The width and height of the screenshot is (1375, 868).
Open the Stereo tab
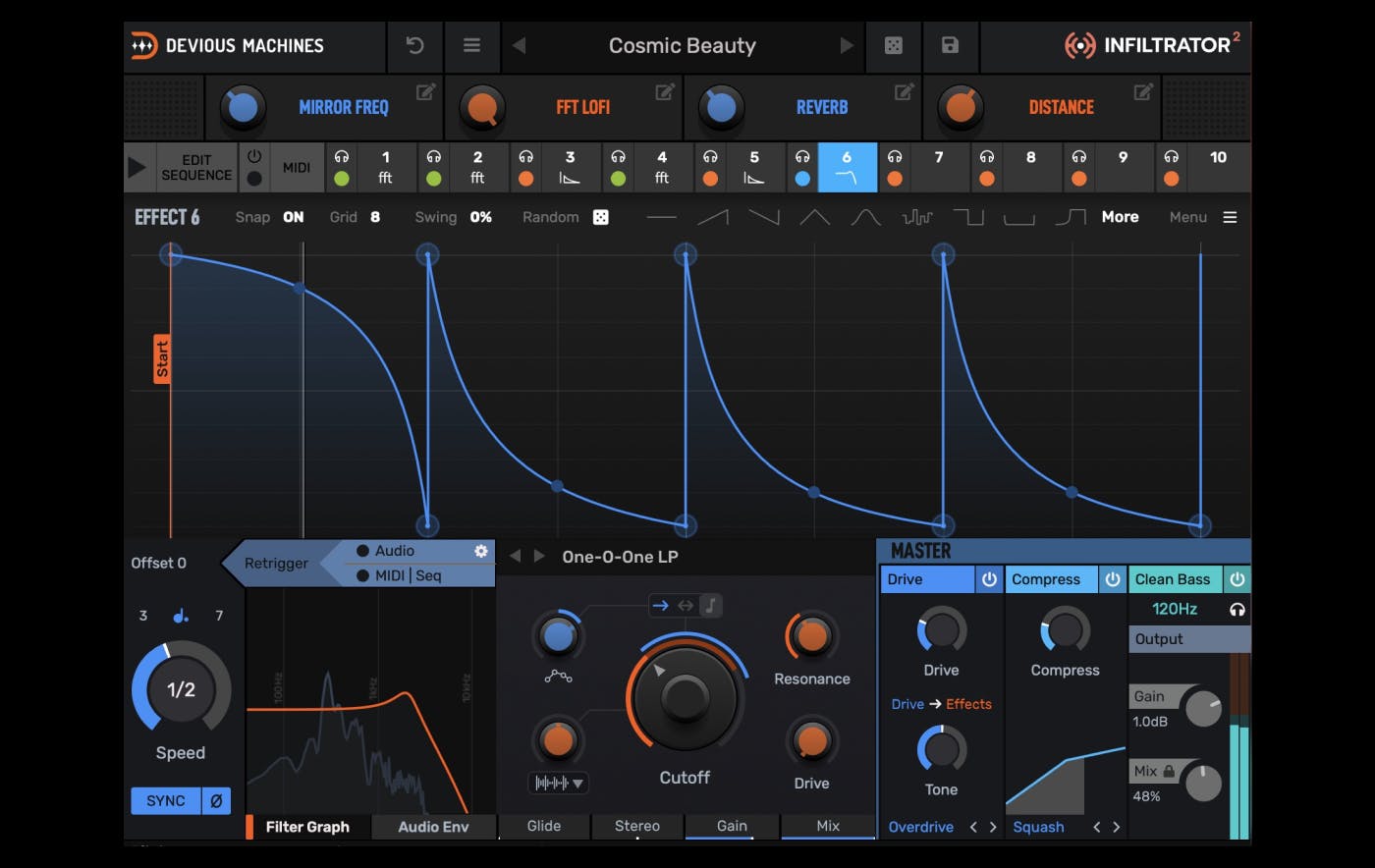tap(636, 826)
